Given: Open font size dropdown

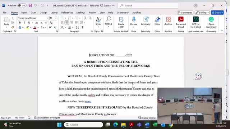Looking at the screenshot, I should point(56,18).
